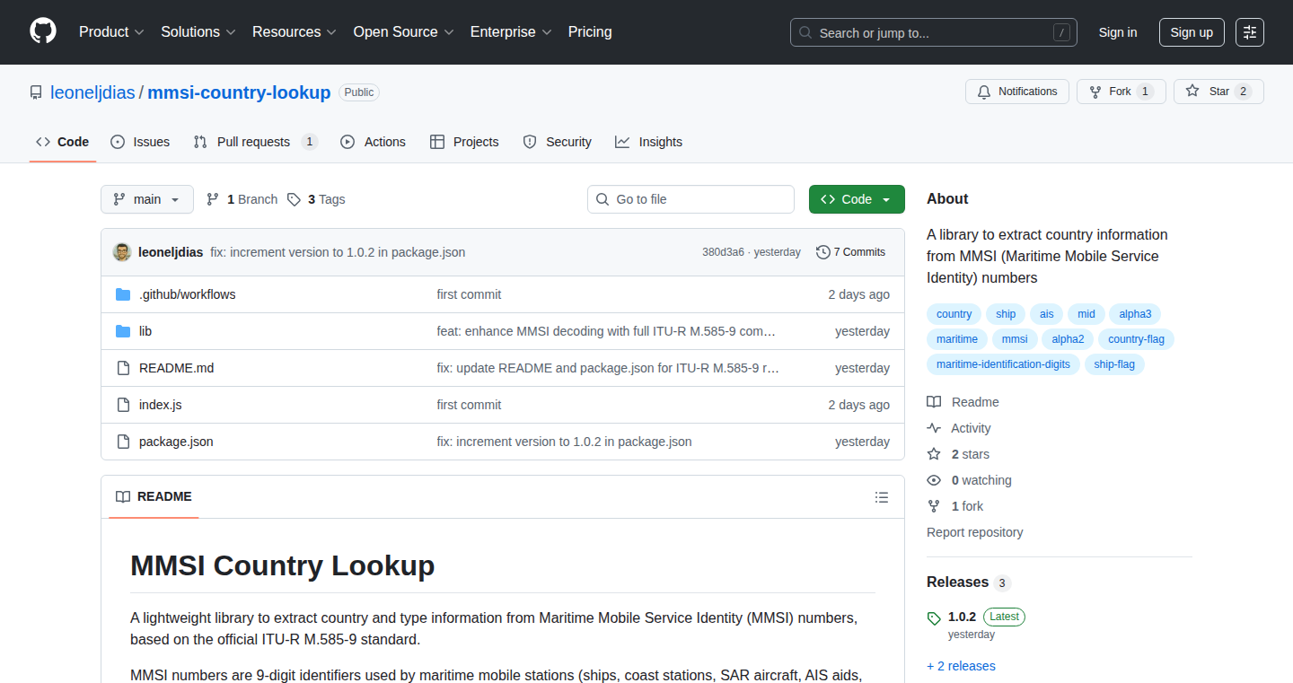This screenshot has height=683, width=1293.
Task: Open commit hash 380d3a6
Action: click(x=723, y=252)
